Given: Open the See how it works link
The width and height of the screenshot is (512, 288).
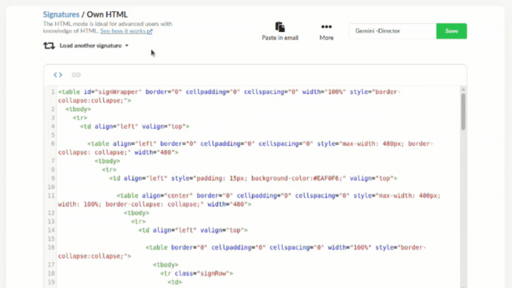Looking at the screenshot, I should pyautogui.click(x=126, y=31).
